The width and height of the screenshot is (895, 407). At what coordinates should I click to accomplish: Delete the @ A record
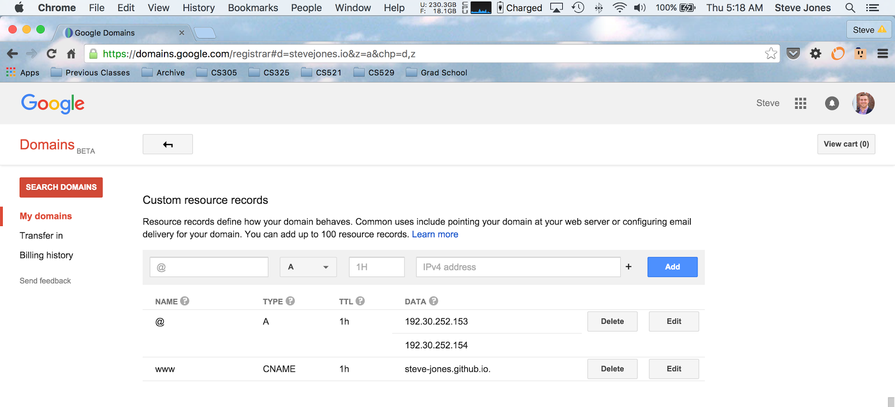(613, 322)
